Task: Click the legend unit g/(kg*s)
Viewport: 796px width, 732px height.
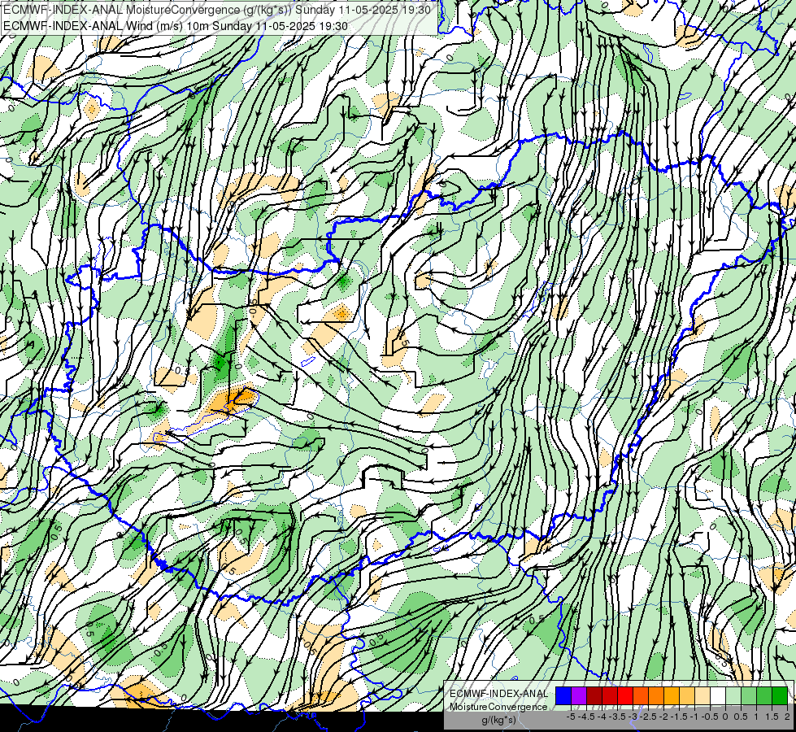Action: tap(498, 721)
